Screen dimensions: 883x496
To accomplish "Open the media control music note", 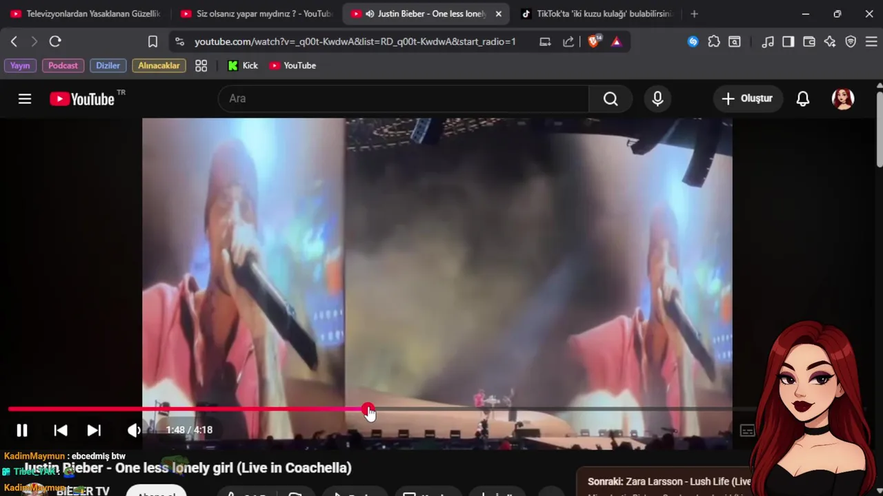I will tap(768, 42).
